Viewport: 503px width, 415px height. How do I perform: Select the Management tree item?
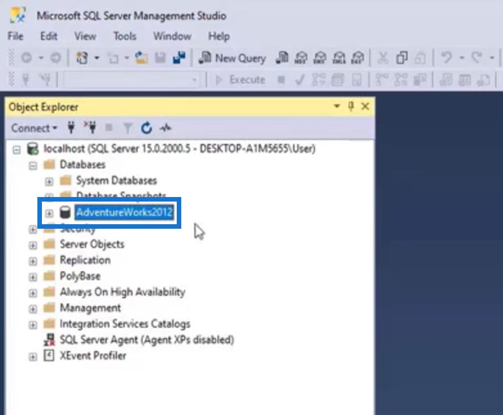tap(91, 308)
